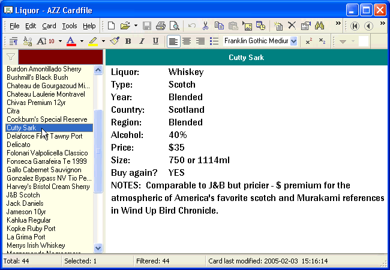Screen dimensions: 390x270
Task: Click the Cutty Sark card title header
Action: pos(246,58)
